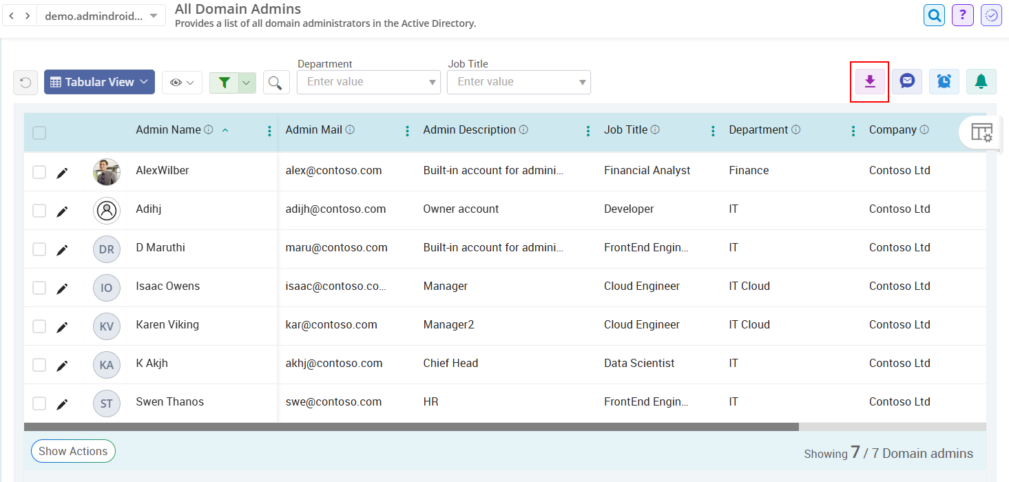This screenshot has width=1009, height=482.
Task: Click the blue global search icon
Action: [934, 14]
